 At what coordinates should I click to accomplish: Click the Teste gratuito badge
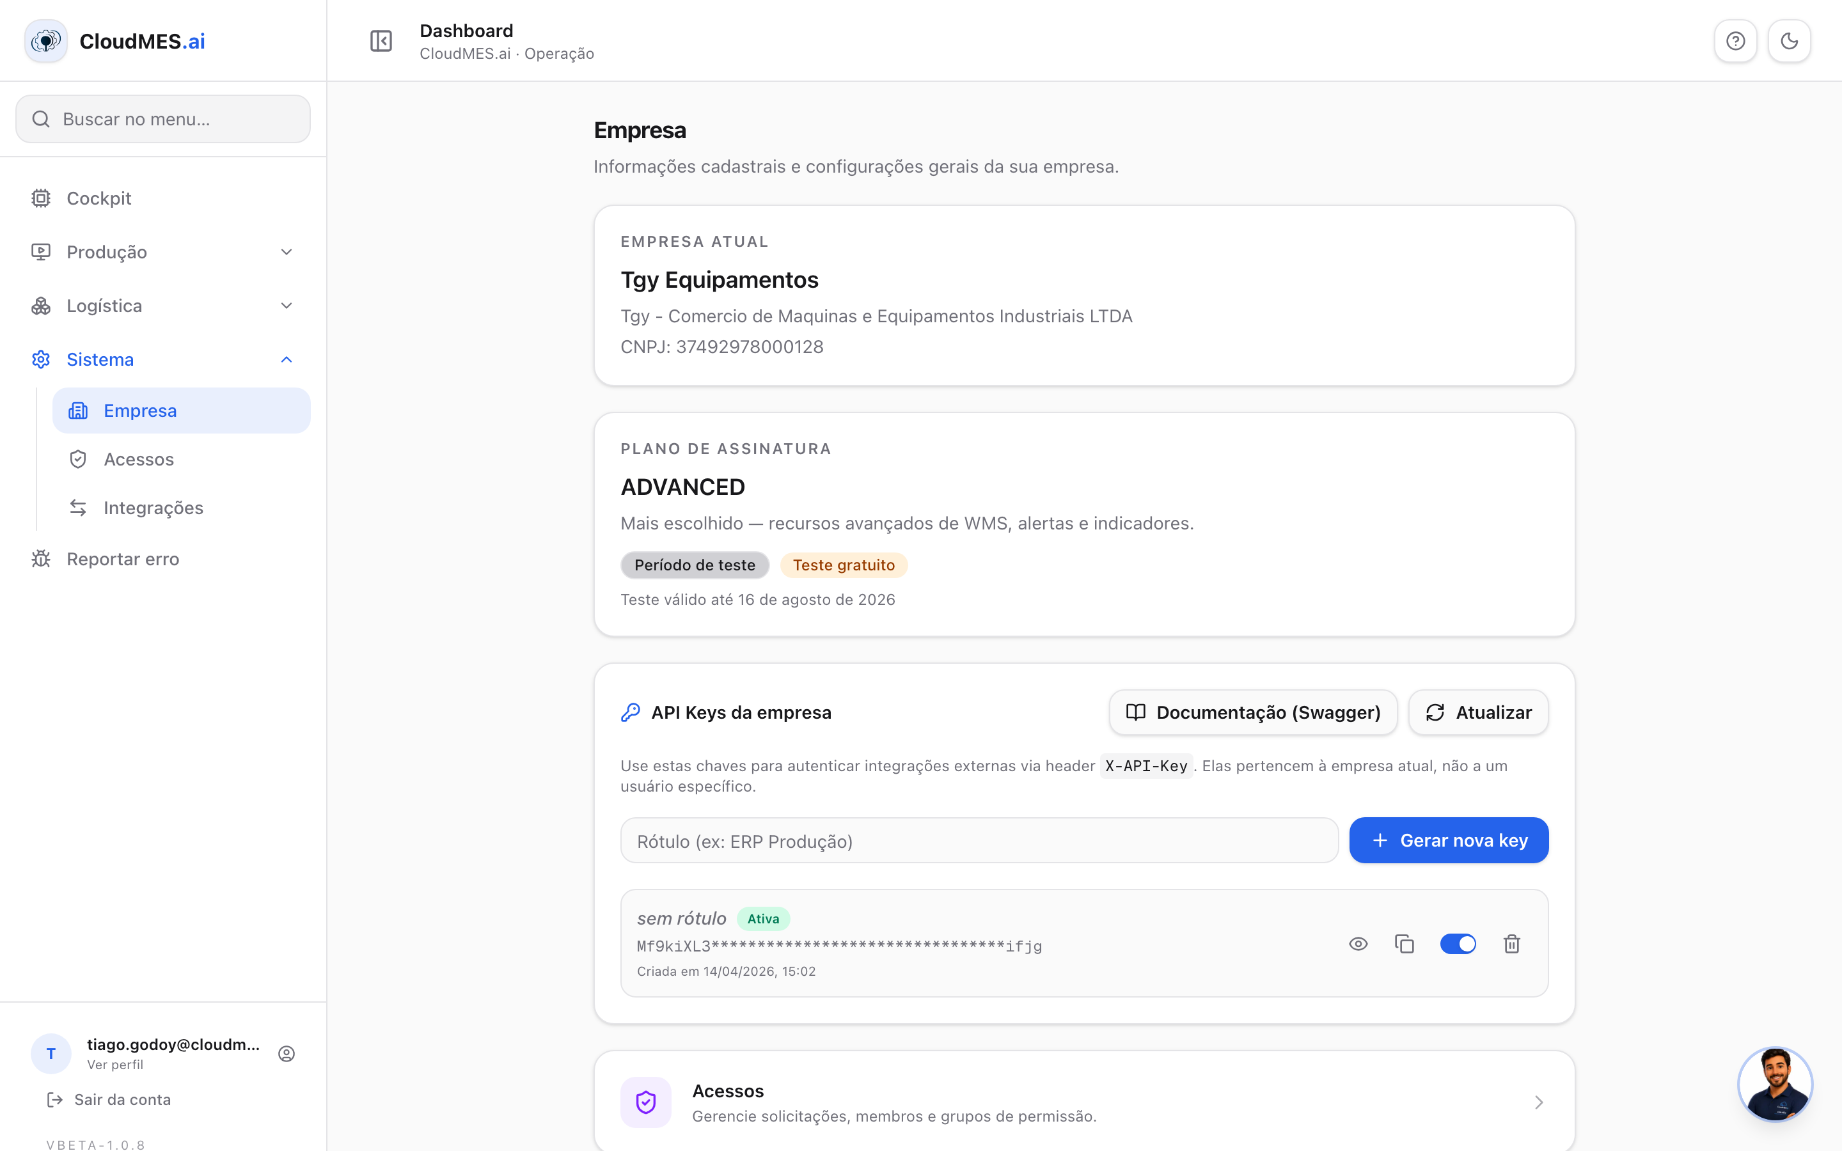pos(844,565)
